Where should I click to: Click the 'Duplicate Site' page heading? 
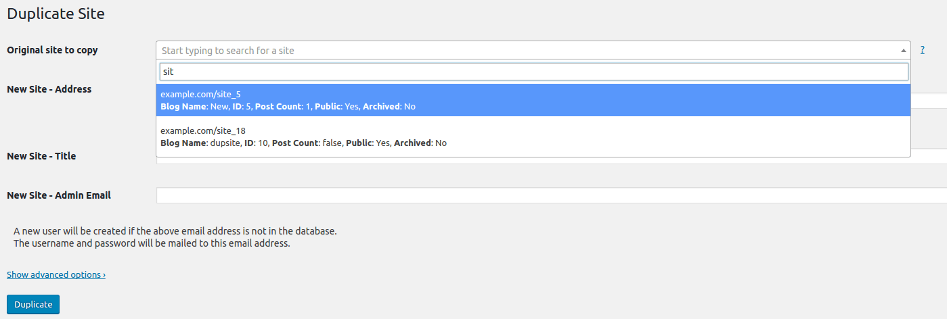click(56, 14)
